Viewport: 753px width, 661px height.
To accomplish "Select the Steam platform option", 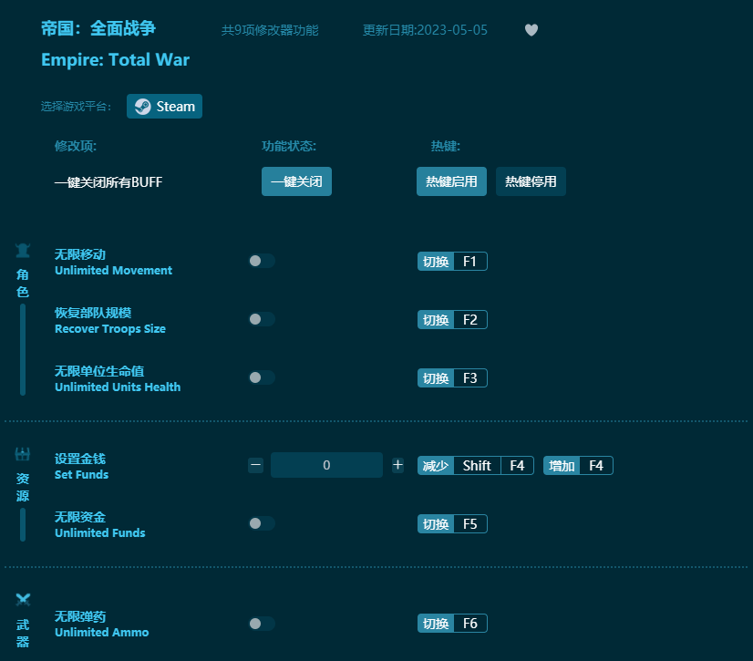I will coord(164,106).
